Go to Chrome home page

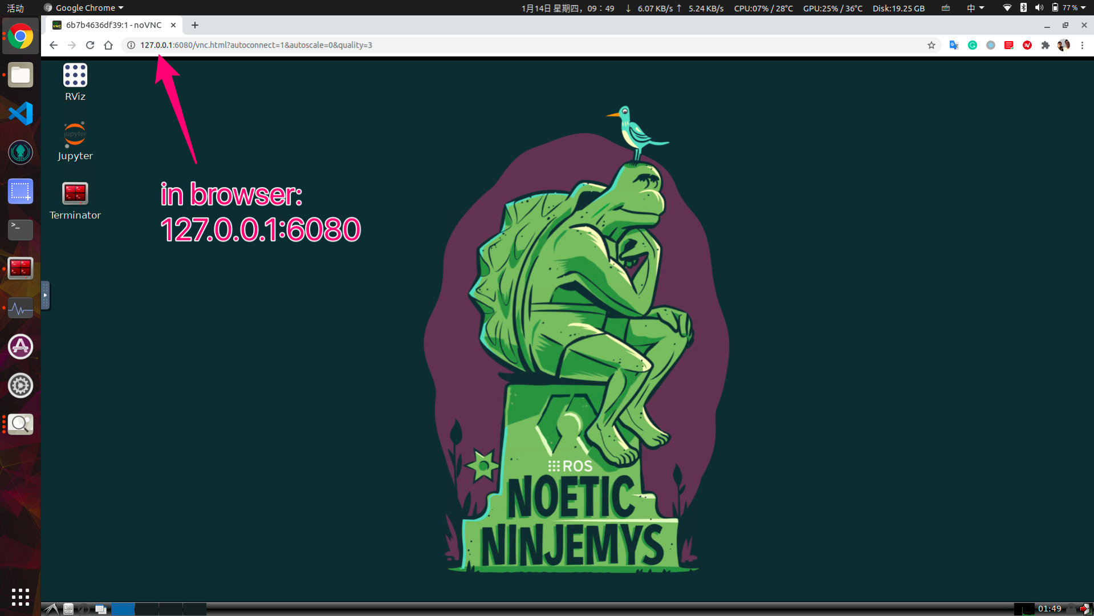coord(108,45)
